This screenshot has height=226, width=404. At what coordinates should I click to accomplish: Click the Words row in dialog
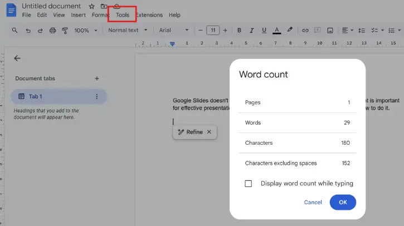coord(298,123)
